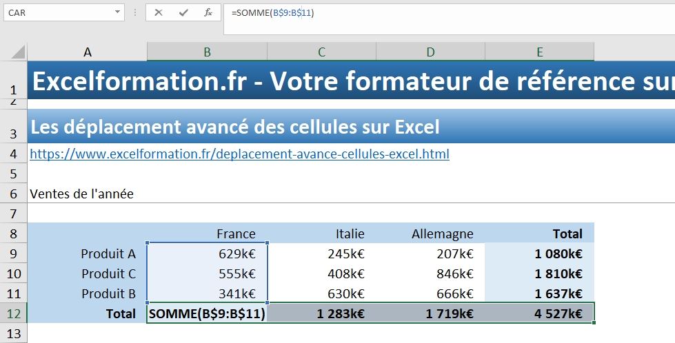Click the 'France' column label
This screenshot has height=343, width=675.
pyautogui.click(x=236, y=233)
